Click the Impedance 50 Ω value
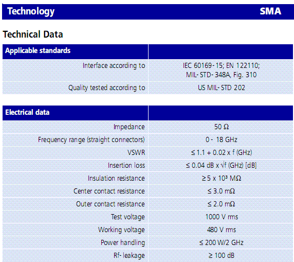Viewport: 294px width, 262px height. [x=222, y=127]
